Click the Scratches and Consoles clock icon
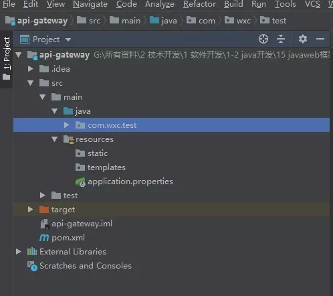The image size is (333, 296). [32, 266]
